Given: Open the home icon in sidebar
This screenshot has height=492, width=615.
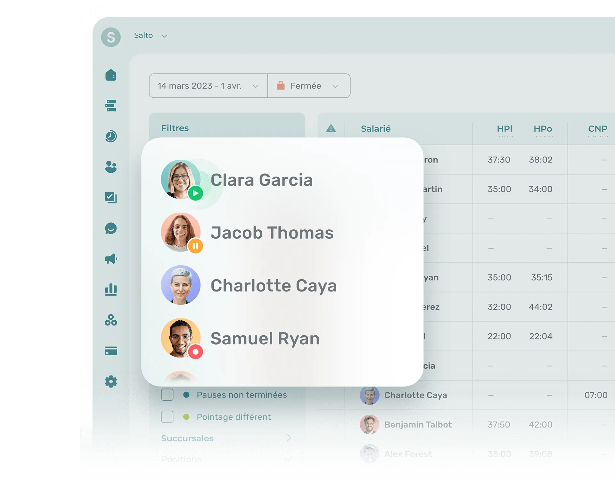Looking at the screenshot, I should (111, 75).
